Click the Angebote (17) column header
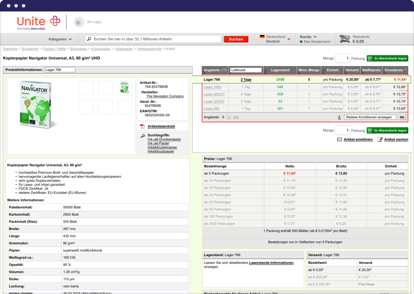Screen dimensions: 414x294 pos(215,70)
